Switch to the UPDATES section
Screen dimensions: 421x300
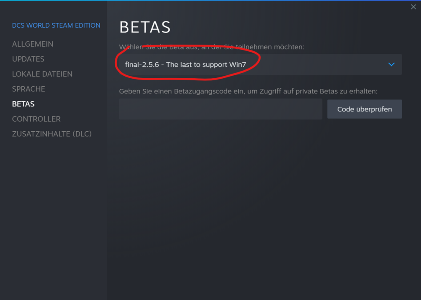coord(28,59)
